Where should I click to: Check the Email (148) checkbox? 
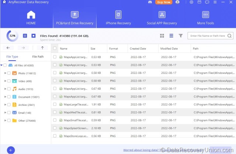9,112
